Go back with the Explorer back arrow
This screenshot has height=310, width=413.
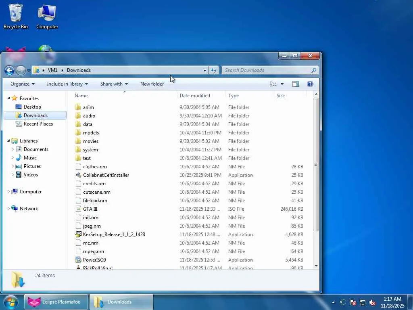[10, 70]
